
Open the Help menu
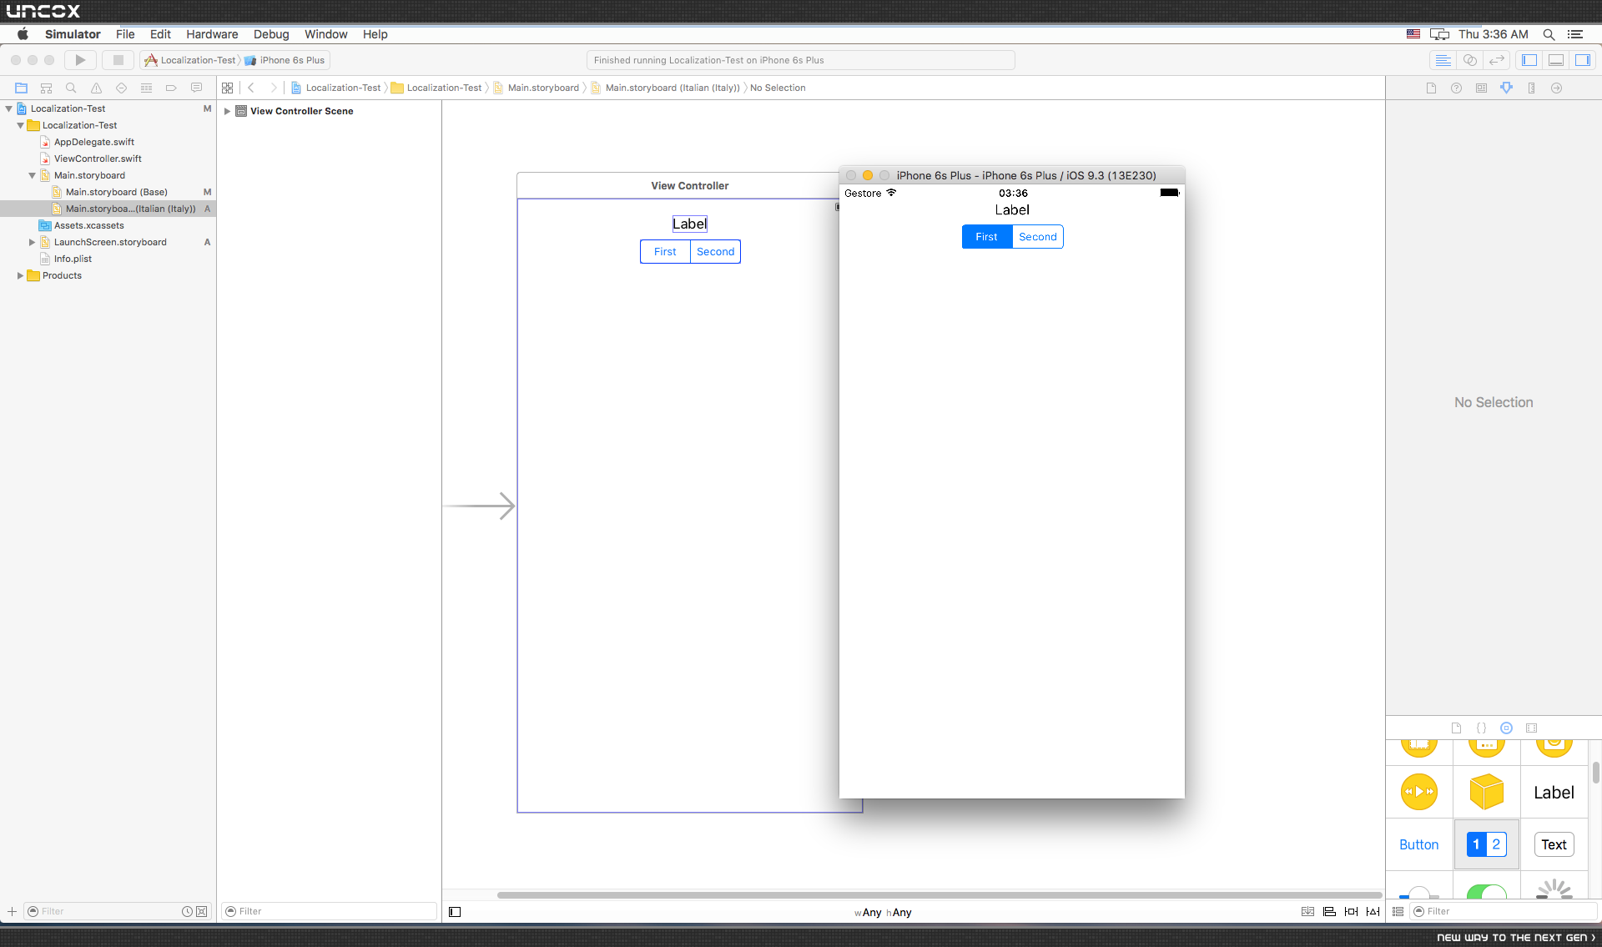pos(375,34)
